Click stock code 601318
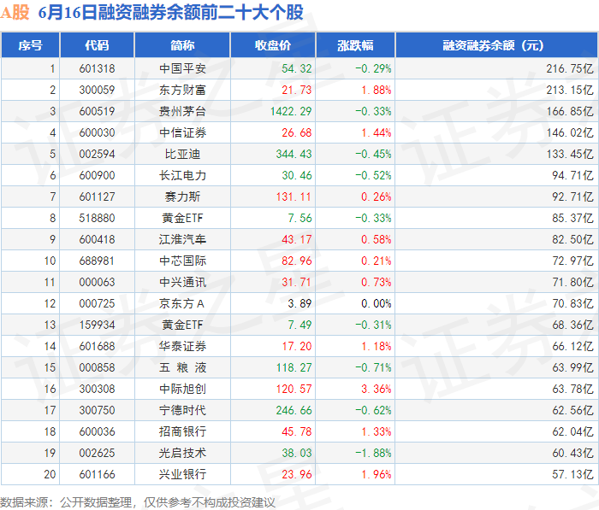Viewport: 599px width, 510px height. click(97, 68)
